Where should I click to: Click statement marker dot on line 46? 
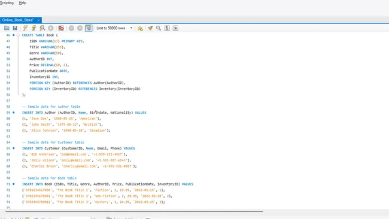(14, 35)
